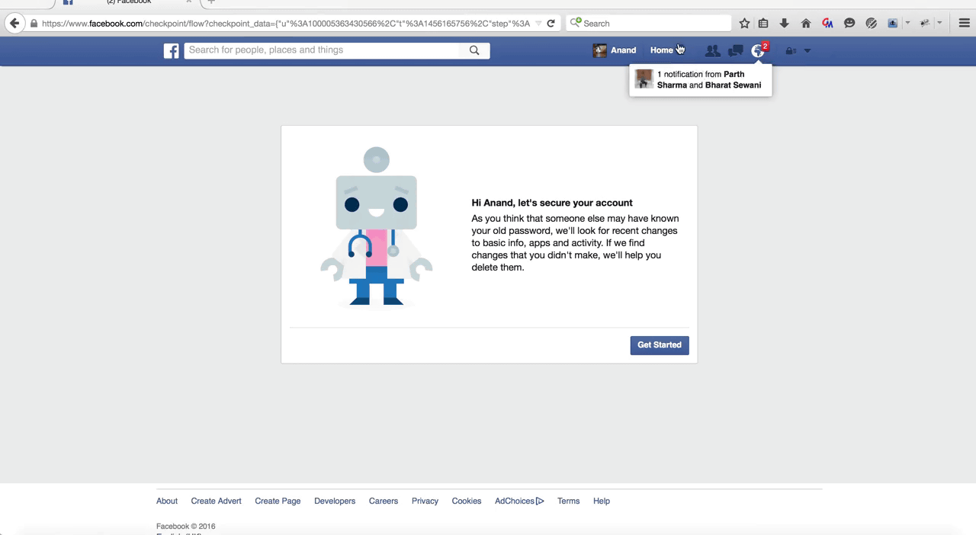
Task: Reload the page with the refresh icon
Action: click(551, 24)
